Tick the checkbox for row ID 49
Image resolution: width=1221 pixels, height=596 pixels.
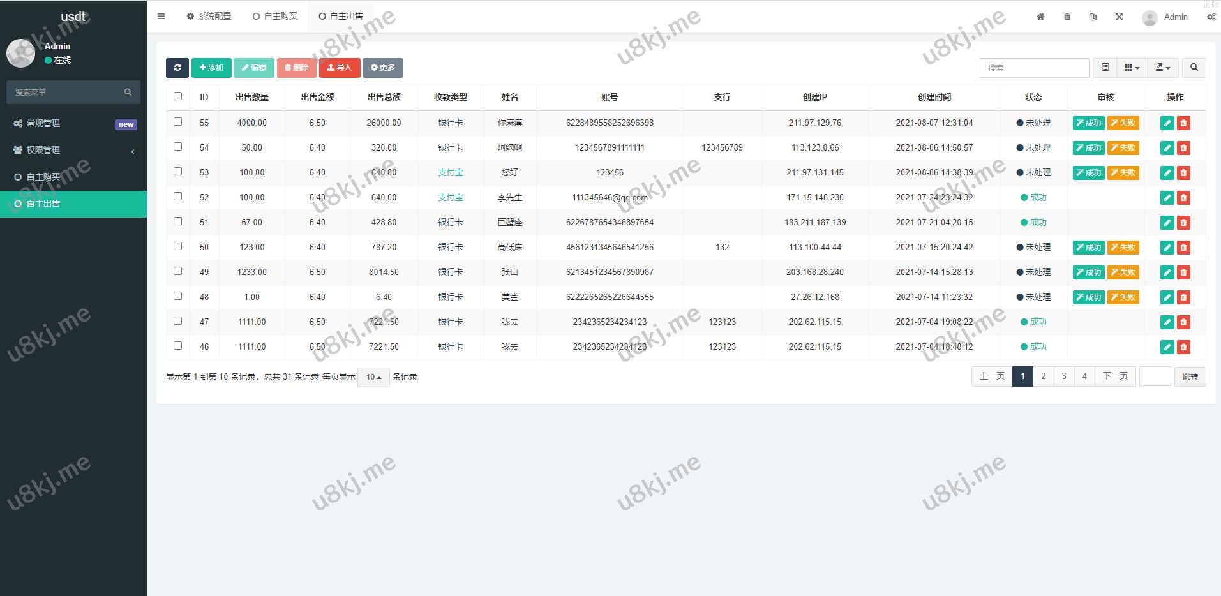pos(177,271)
